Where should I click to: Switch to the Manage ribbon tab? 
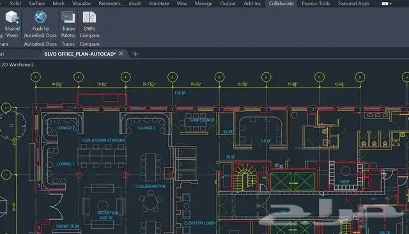point(203,3)
